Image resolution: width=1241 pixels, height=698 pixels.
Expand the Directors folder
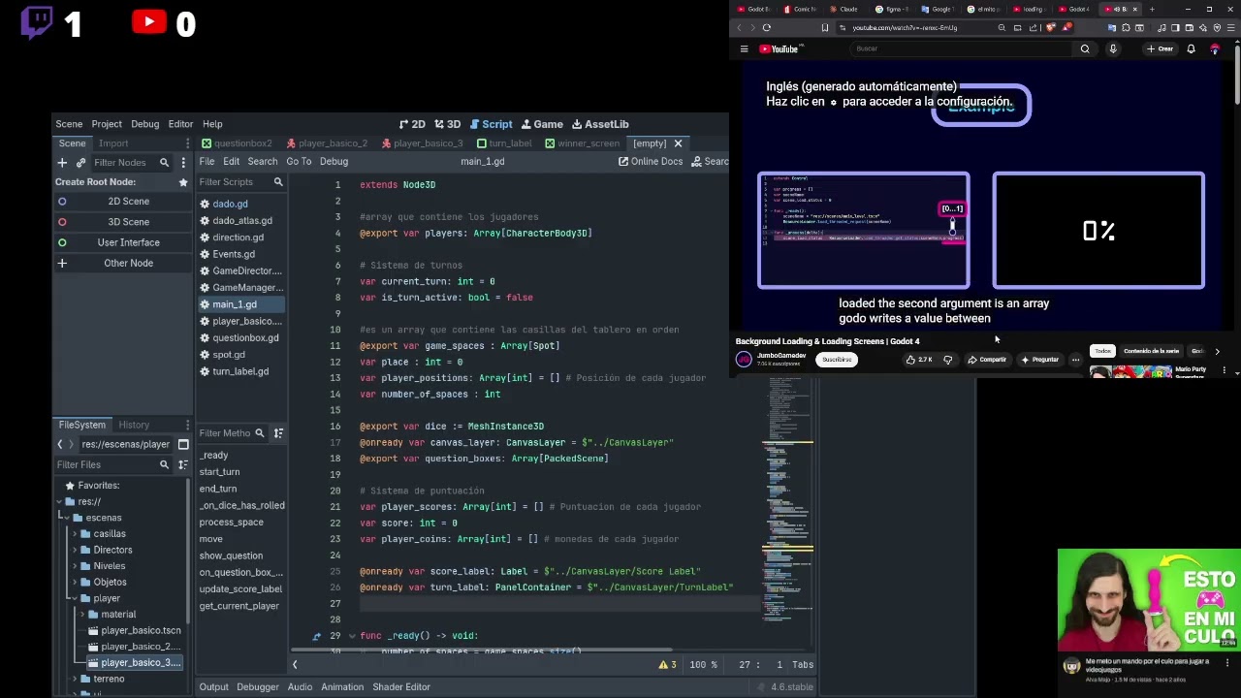pyautogui.click(x=75, y=551)
